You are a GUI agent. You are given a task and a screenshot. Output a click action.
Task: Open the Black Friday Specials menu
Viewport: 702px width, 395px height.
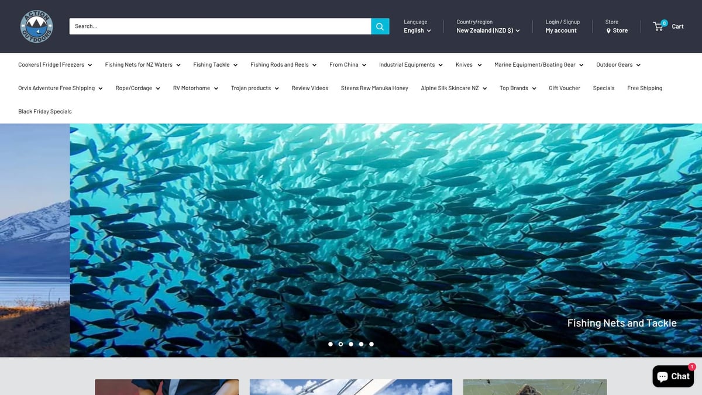[x=44, y=111]
